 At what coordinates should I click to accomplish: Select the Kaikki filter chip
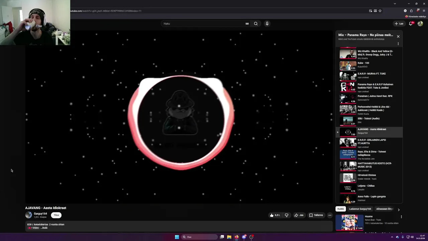coord(340,209)
